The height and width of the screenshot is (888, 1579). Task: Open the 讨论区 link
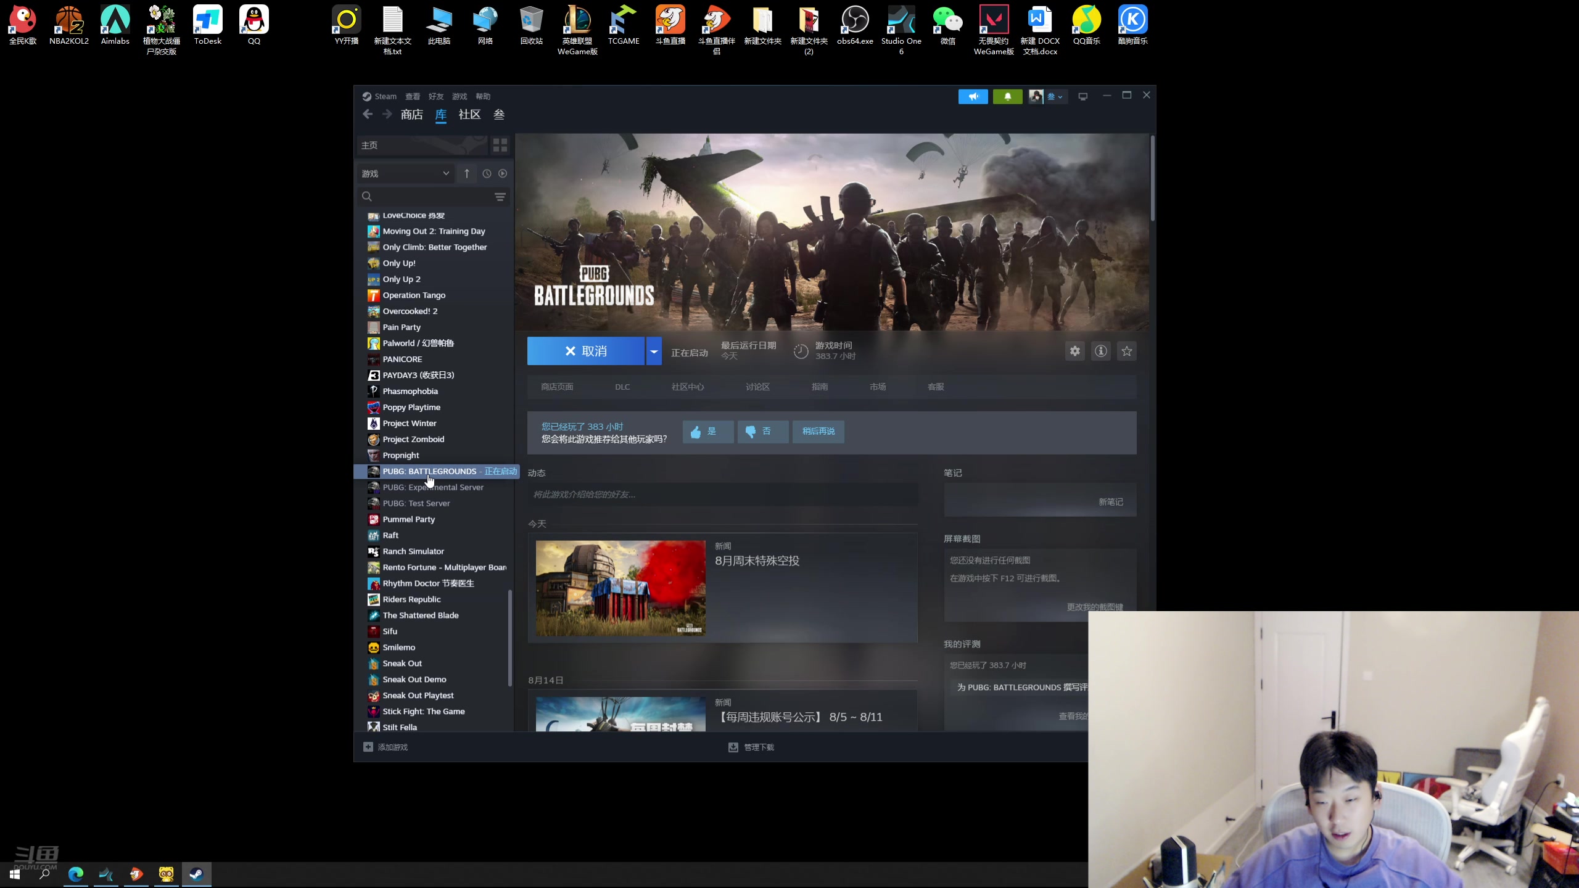pyautogui.click(x=757, y=387)
